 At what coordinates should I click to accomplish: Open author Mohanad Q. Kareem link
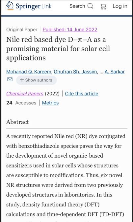click(29, 72)
